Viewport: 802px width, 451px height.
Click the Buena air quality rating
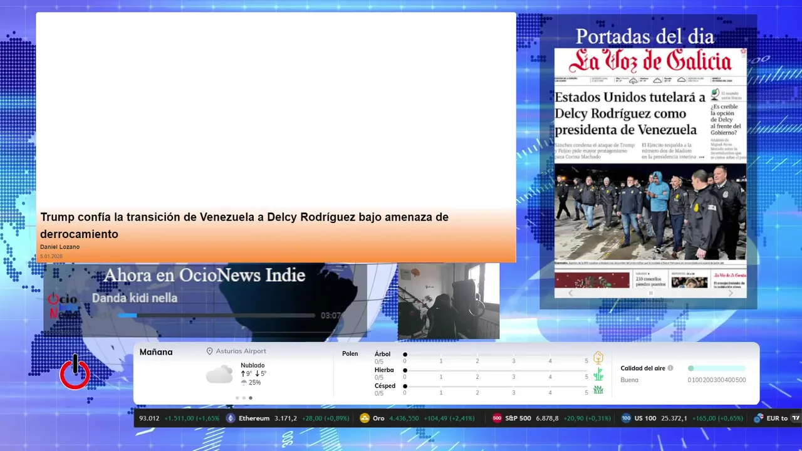(x=630, y=380)
